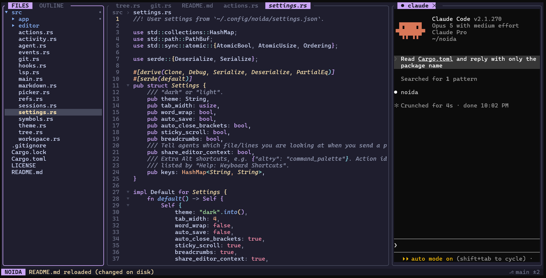Open agent.rs in file tree
Viewport: 546px width, 278px height.
click(32, 45)
